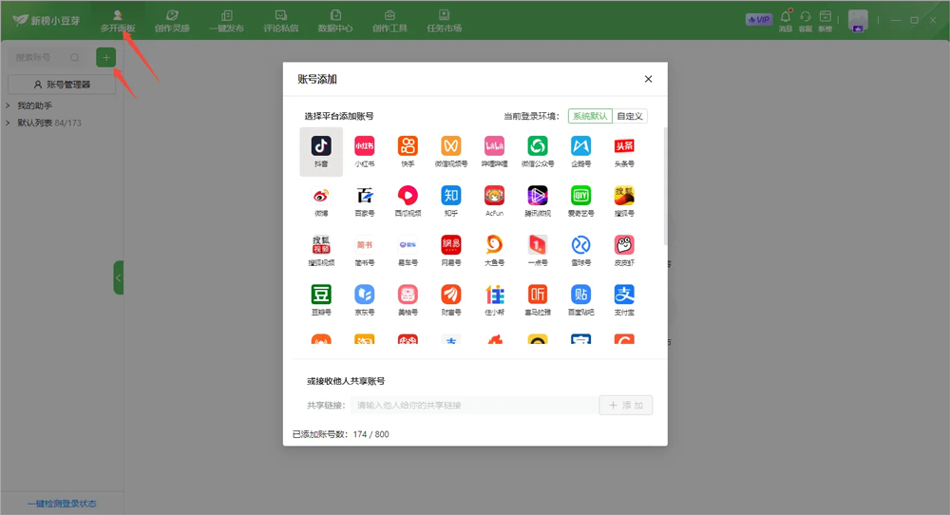This screenshot has height=515, width=950.
Task: Open the 消息 notification bell
Action: (x=786, y=19)
